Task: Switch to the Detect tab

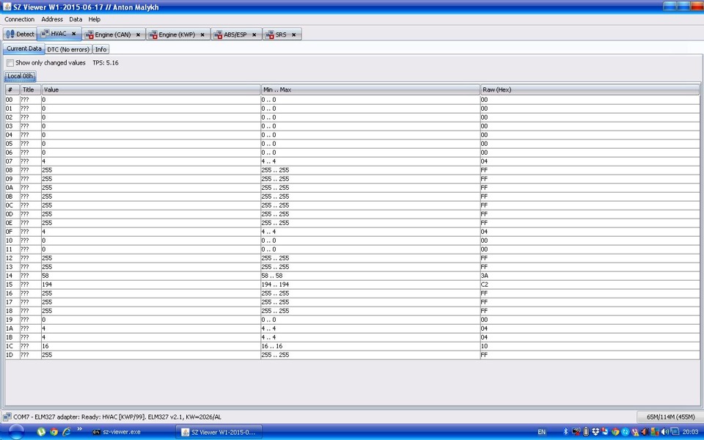Action: [x=21, y=34]
